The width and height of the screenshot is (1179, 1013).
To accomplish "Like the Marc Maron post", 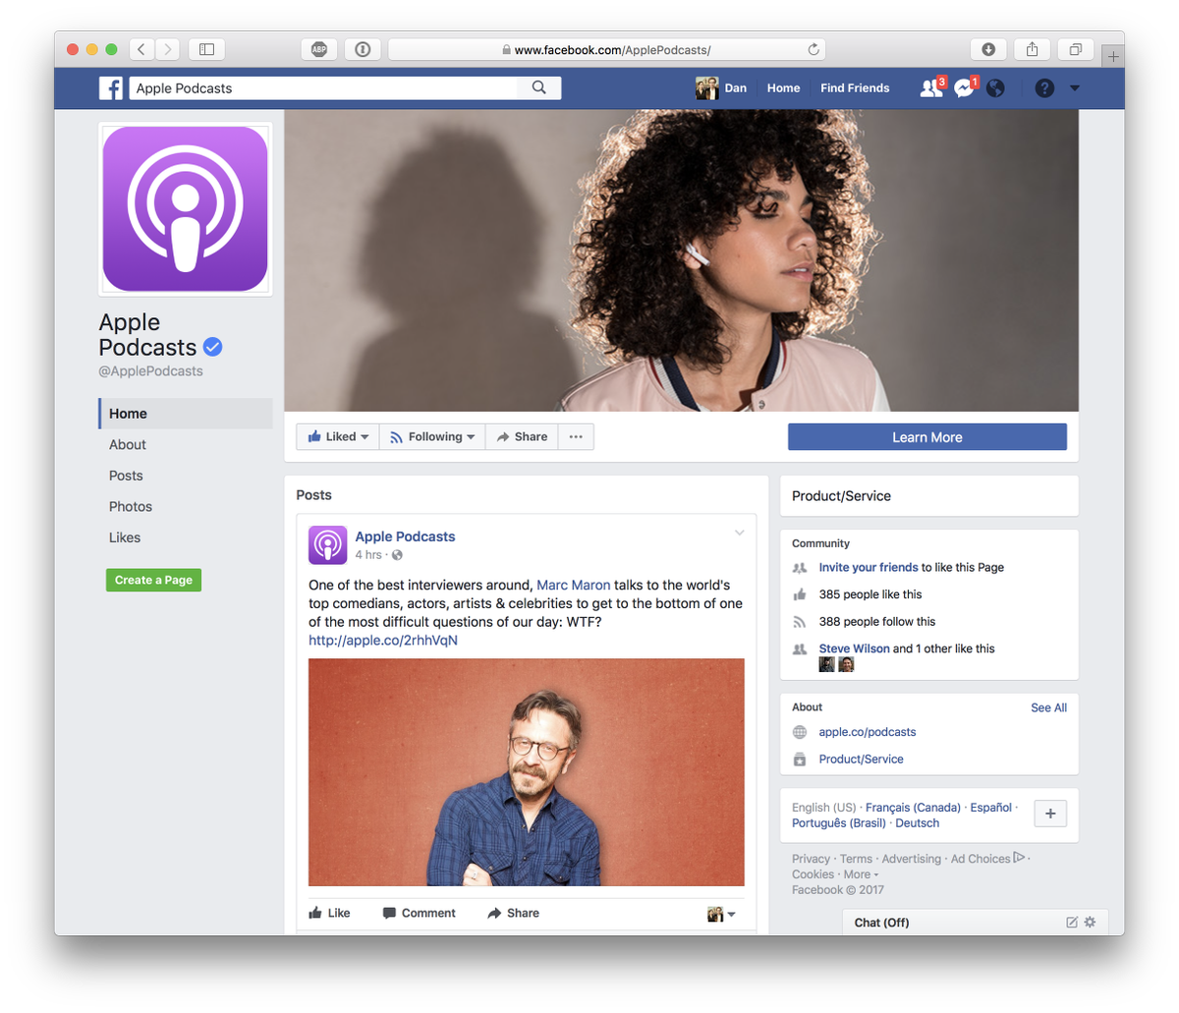I will pos(329,913).
